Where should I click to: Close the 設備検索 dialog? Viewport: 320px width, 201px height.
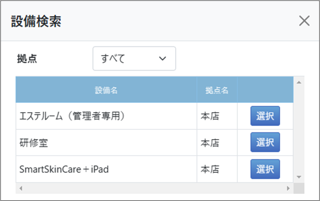pos(304,21)
